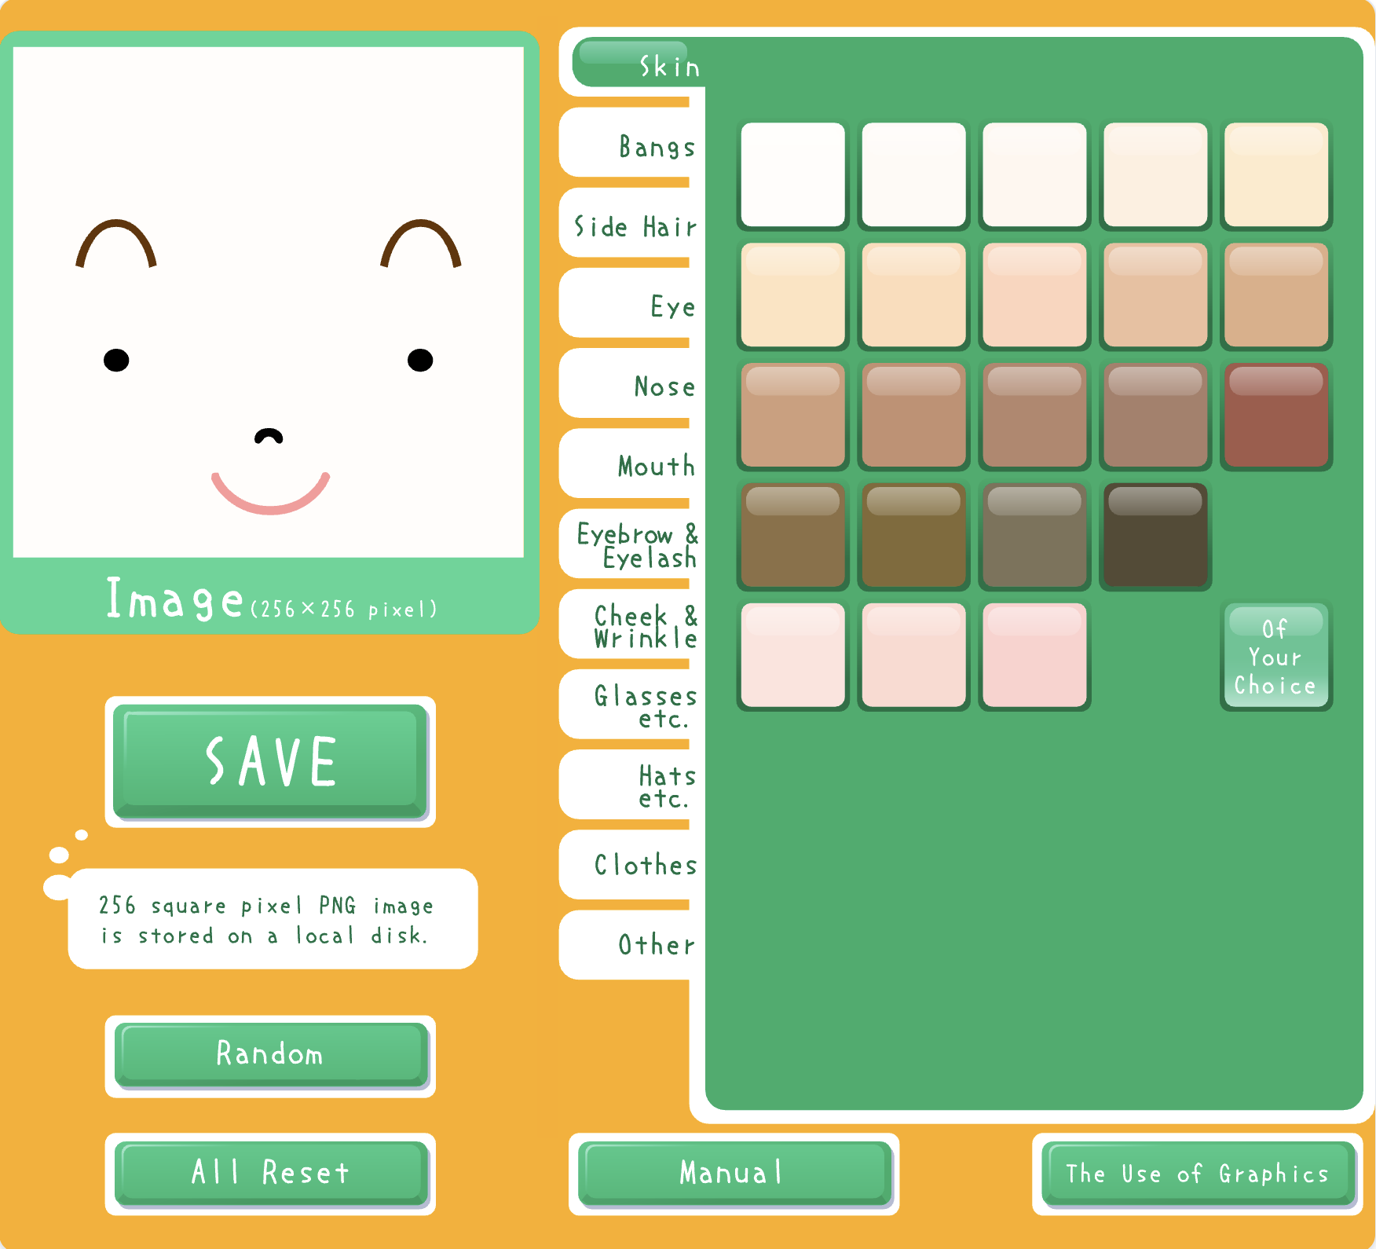Choose the darkest brown skin swatch

pyautogui.click(x=1155, y=536)
